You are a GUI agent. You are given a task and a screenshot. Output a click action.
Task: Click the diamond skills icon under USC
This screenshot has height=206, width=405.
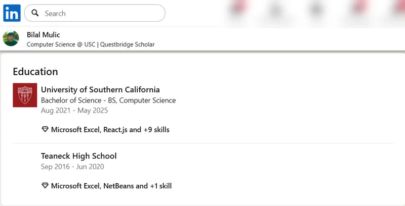click(45, 130)
